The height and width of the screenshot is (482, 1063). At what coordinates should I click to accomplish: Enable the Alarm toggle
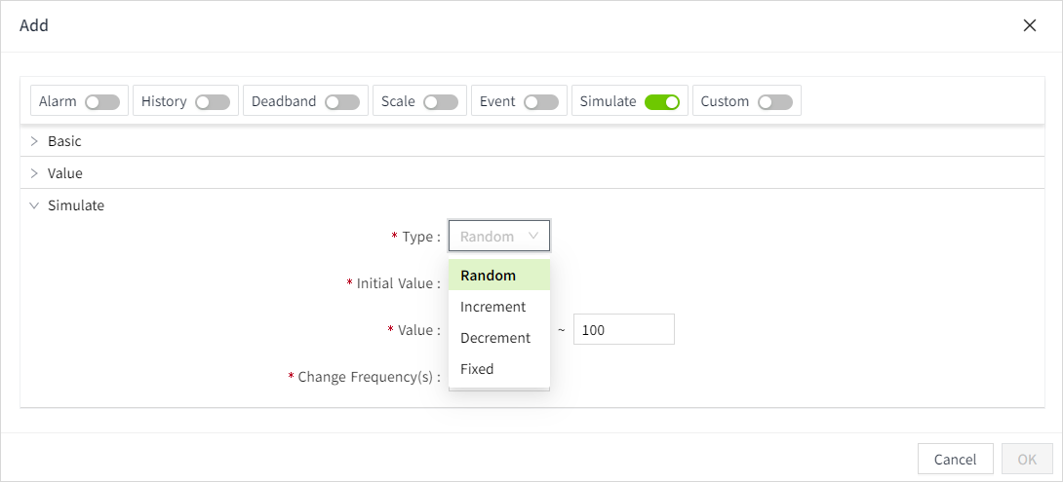[102, 101]
